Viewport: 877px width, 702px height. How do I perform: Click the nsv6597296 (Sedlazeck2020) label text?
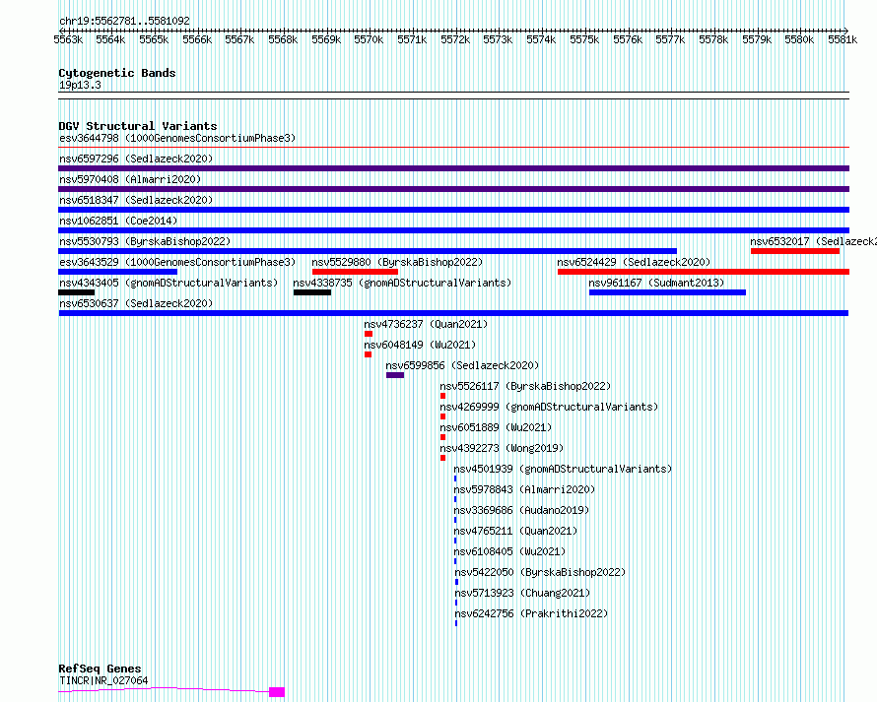point(136,159)
